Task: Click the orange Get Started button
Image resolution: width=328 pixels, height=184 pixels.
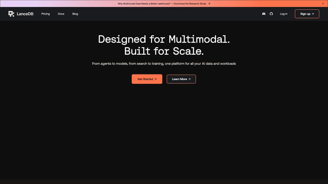Action: pyautogui.click(x=147, y=79)
